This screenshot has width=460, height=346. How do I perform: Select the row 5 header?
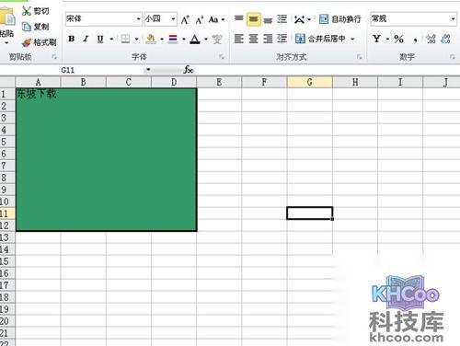coord(7,142)
